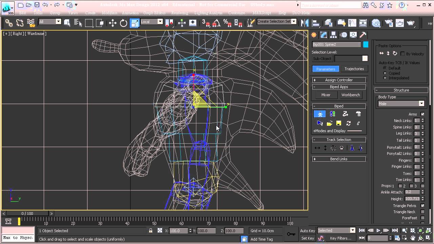Click the Select and Uniform Scale tool
Screen dimensions: 434x244
pyautogui.click(x=135, y=23)
